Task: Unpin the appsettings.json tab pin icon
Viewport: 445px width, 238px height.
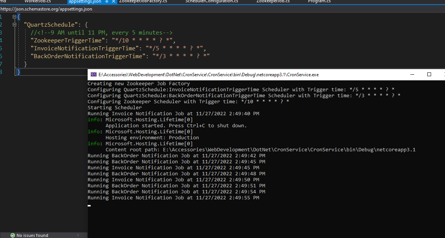Action: click(106, 2)
